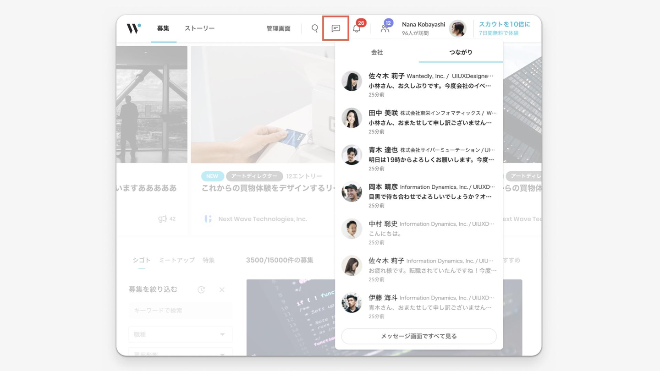Open notifications bell with 26 badge
Image resolution: width=660 pixels, height=371 pixels.
pos(357,28)
